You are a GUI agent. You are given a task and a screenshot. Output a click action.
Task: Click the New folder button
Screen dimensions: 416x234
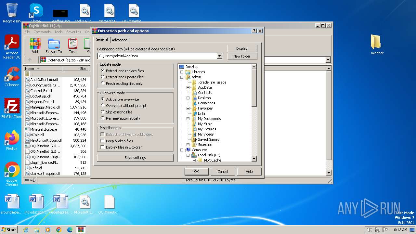coord(242,56)
